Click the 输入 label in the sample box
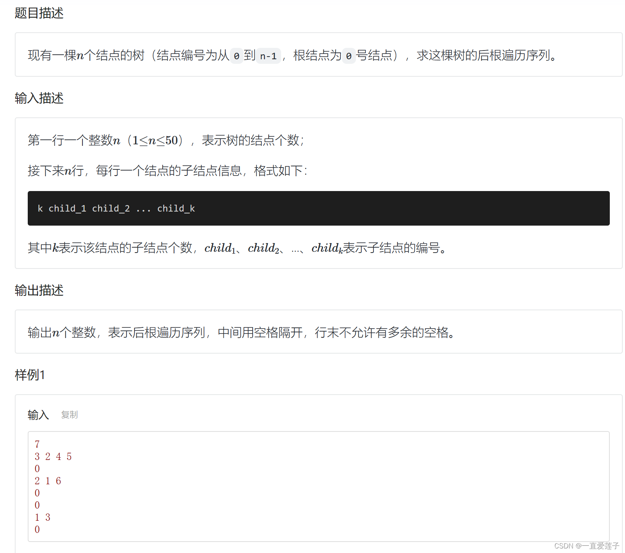This screenshot has height=553, width=625. 38,415
